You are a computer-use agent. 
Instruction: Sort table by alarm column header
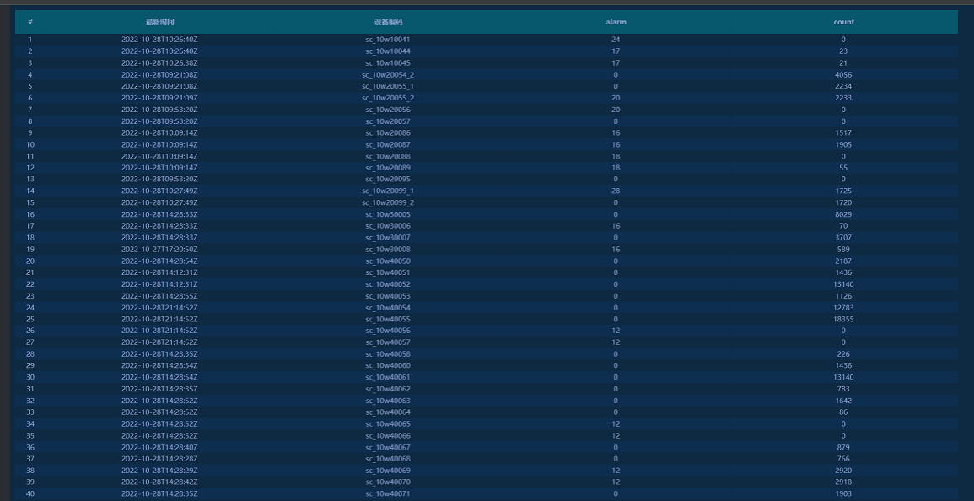(x=616, y=22)
